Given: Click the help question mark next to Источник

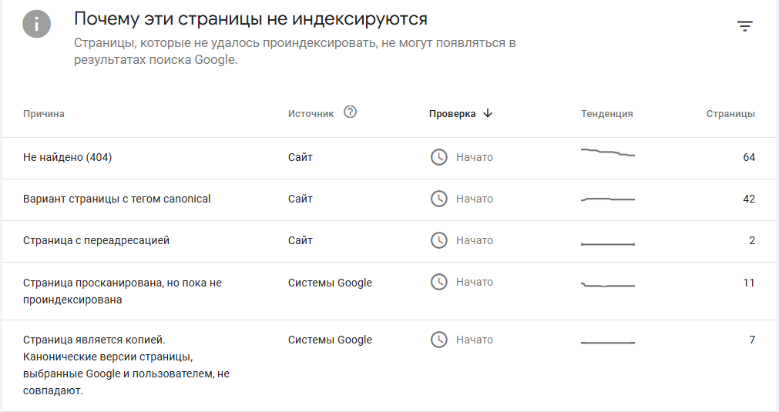Looking at the screenshot, I should click(x=351, y=112).
